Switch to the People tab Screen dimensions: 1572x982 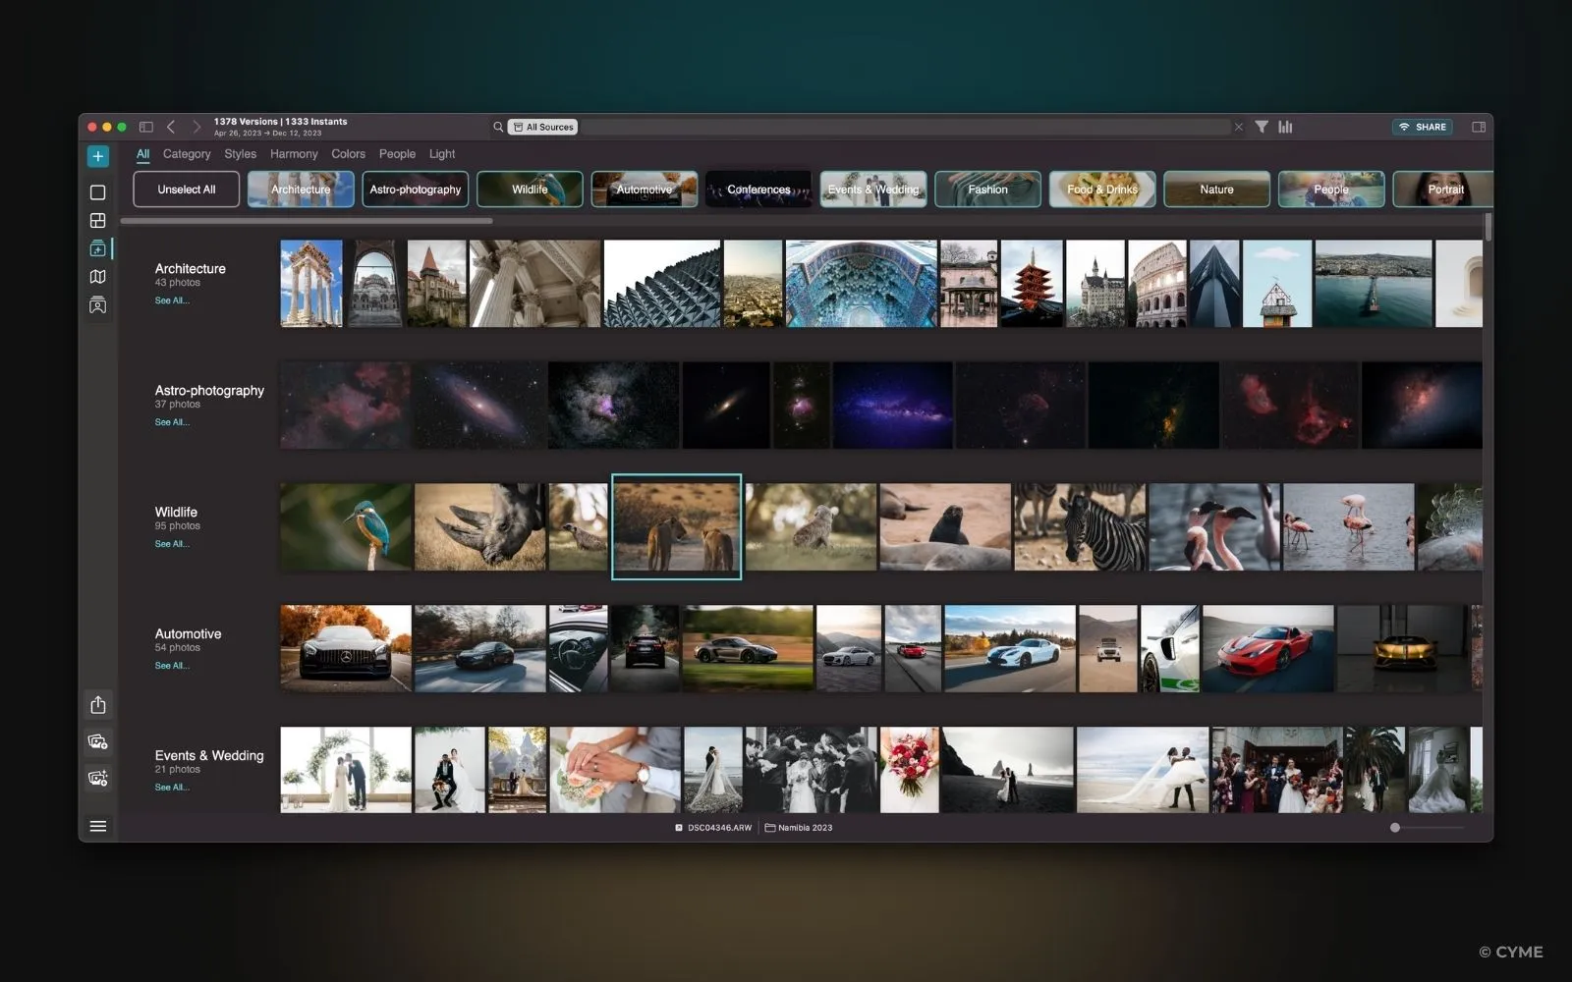397,154
